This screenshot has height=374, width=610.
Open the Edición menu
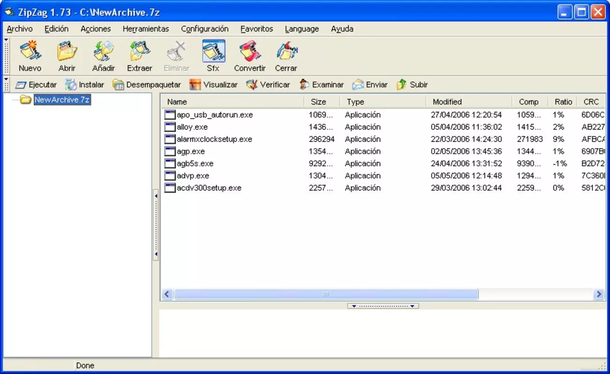pyautogui.click(x=57, y=29)
